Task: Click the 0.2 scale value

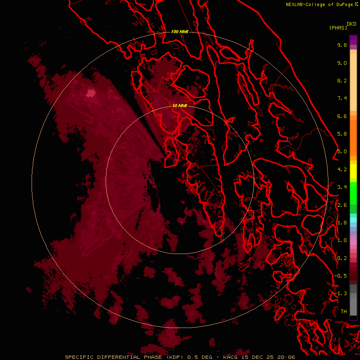Action: tap(342, 258)
